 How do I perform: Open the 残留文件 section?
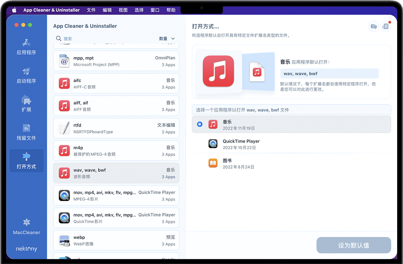click(x=26, y=133)
